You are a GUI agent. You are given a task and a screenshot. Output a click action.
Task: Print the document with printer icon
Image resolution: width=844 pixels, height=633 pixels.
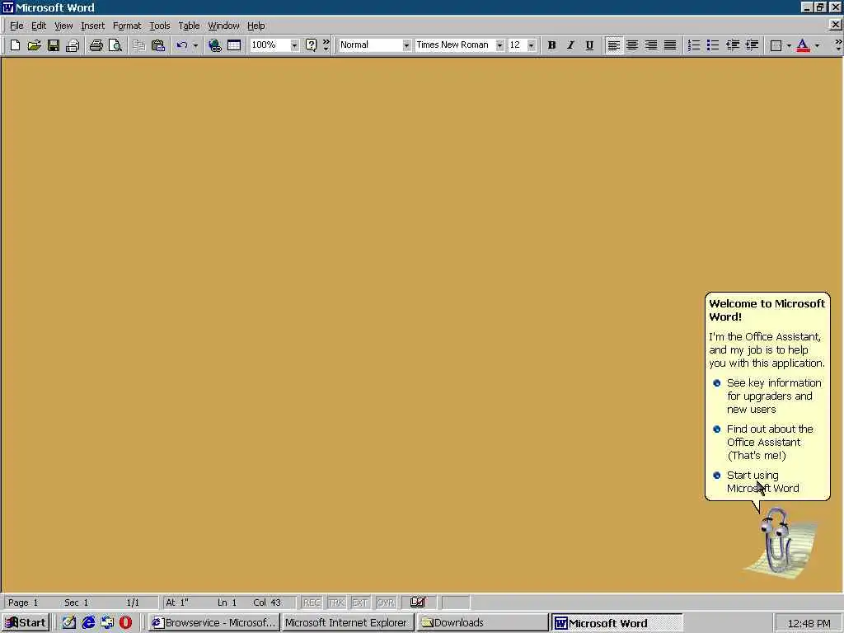point(96,45)
